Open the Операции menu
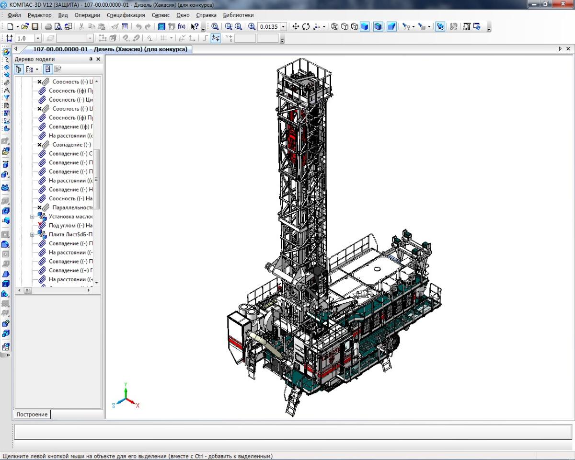 click(87, 15)
